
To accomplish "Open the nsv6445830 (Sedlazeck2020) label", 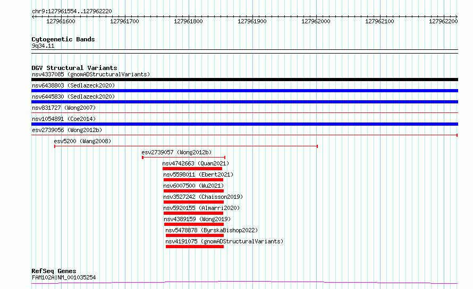I will [73, 97].
